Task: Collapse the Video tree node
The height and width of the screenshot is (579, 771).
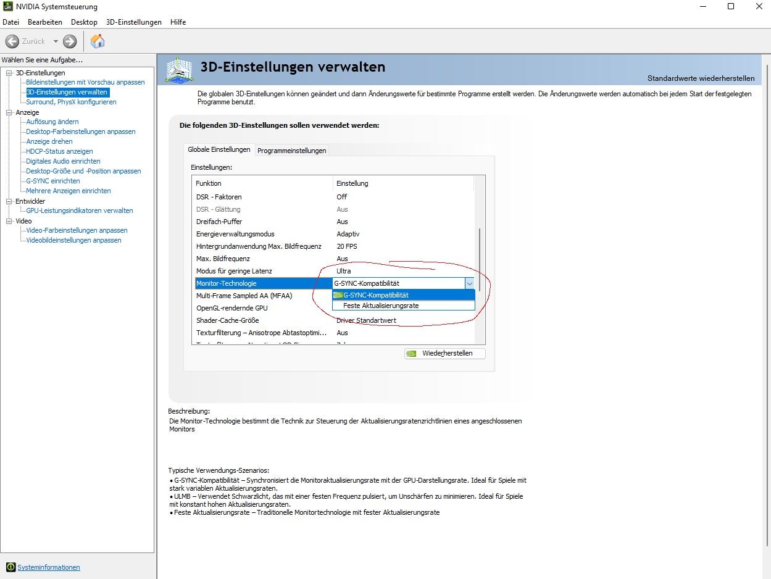Action: (x=9, y=221)
